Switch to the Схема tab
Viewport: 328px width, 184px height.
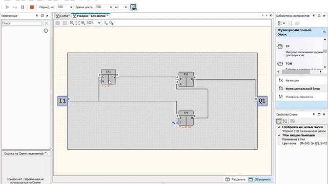pos(63,16)
